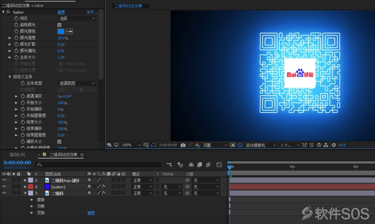Image resolution: width=375 pixels, height=224 pixels.
Task: Expand the 蒙版 group under 二维码 layer
Action: 31,200
